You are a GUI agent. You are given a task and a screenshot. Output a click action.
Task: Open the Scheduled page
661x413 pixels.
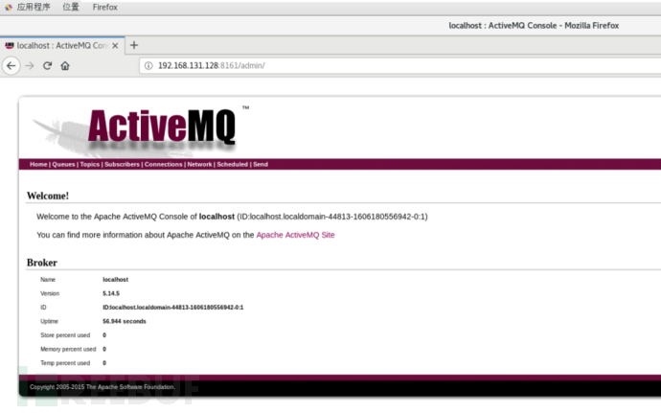[232, 165]
